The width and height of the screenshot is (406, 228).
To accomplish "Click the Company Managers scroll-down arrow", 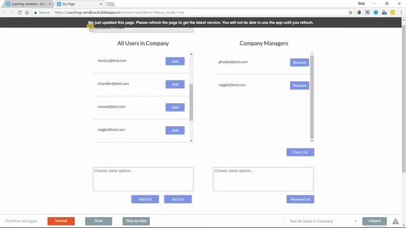I will point(311,141).
